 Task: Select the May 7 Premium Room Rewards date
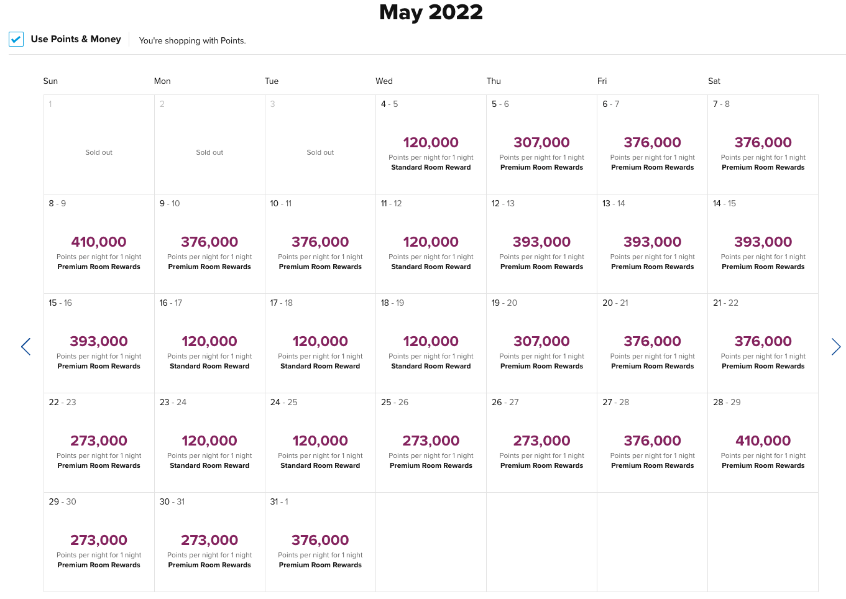[x=763, y=144]
